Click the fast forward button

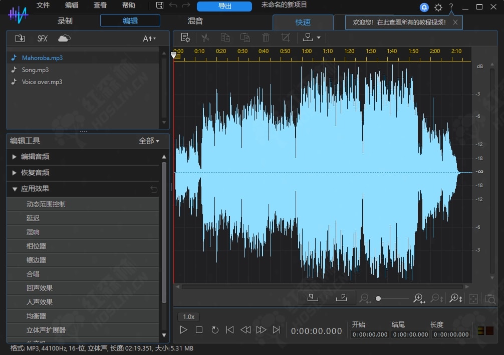(x=261, y=330)
